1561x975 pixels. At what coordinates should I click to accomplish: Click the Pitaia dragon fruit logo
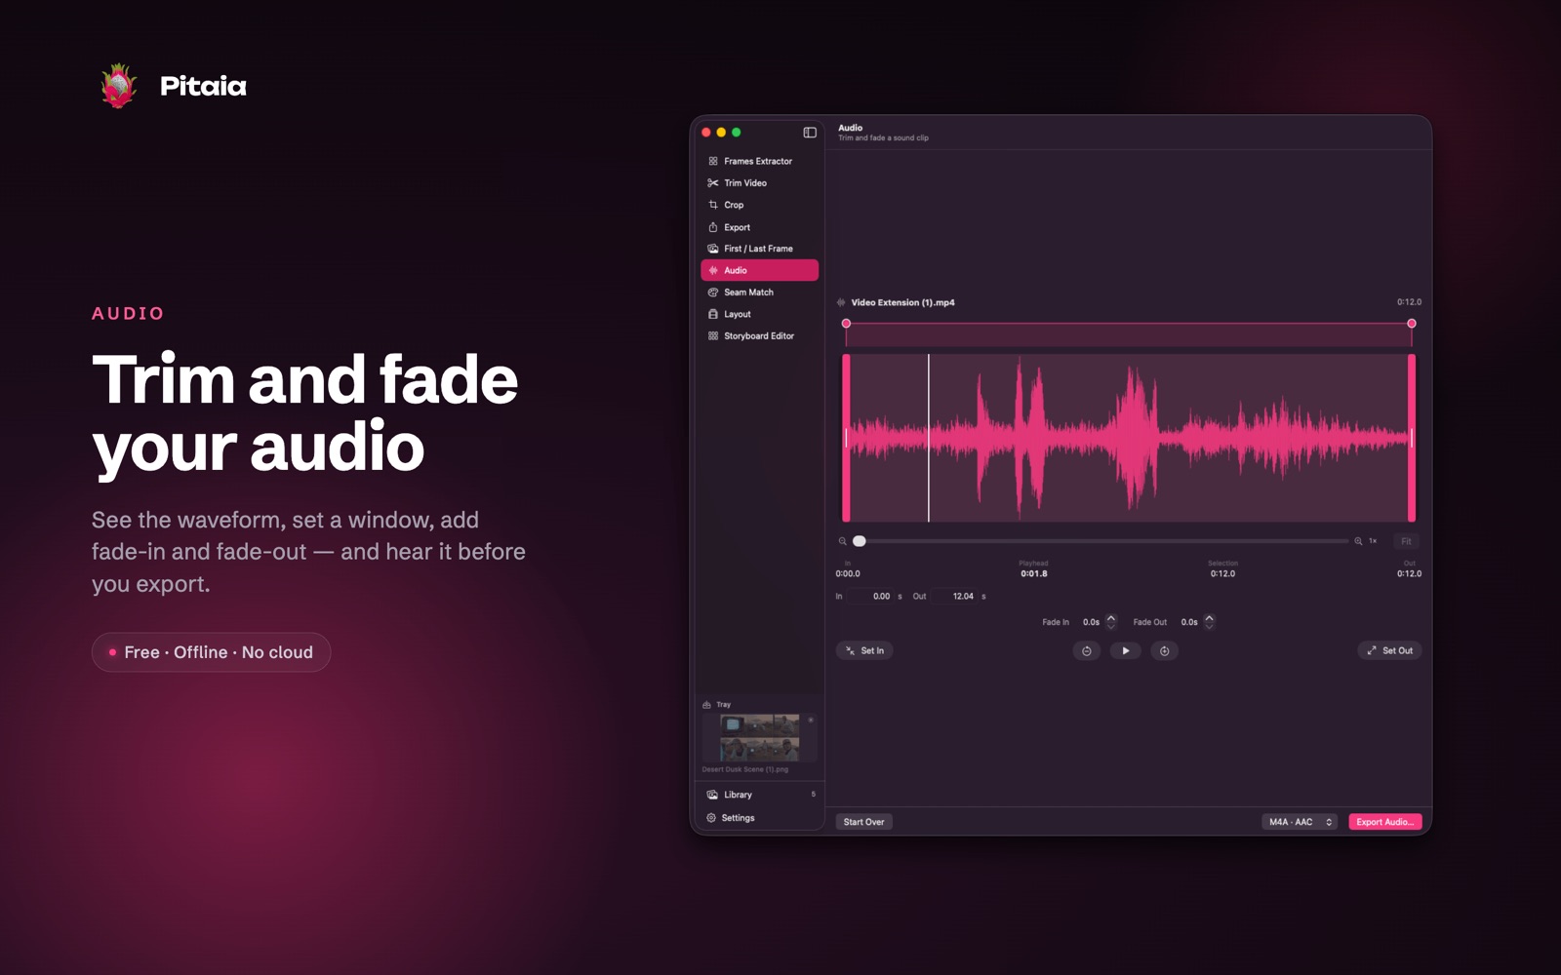tap(119, 86)
